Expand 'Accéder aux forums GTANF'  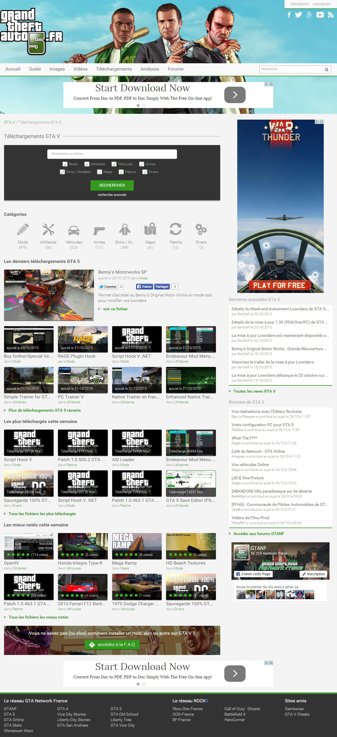click(x=259, y=534)
